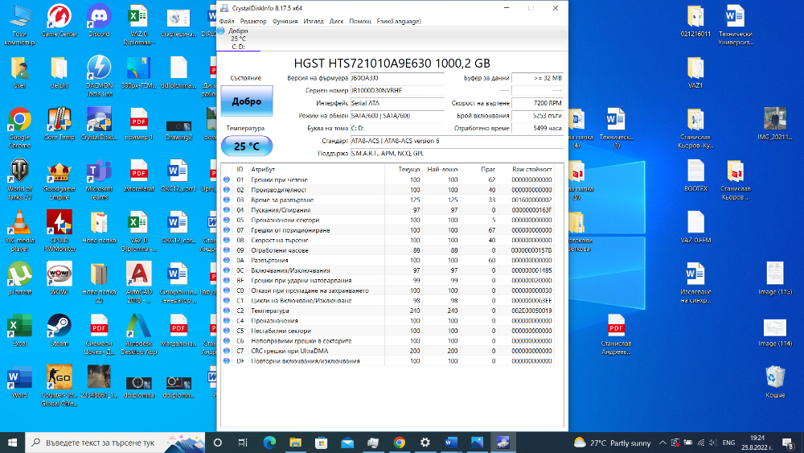804x453 pixels.
Task: Open the Excel desktop shortcut
Action: click(x=19, y=331)
